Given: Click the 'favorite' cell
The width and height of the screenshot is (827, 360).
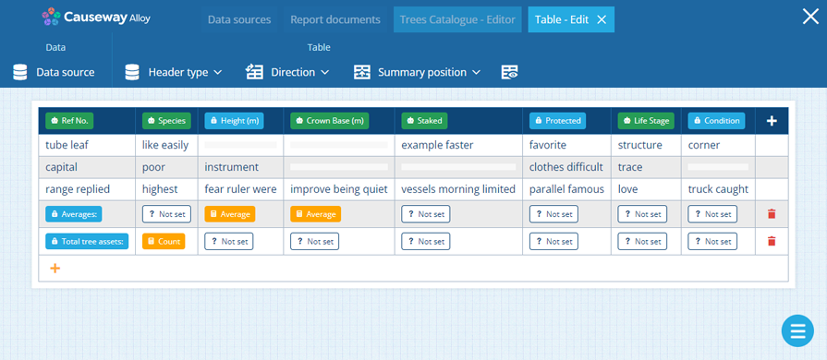Looking at the screenshot, I should 567,145.
